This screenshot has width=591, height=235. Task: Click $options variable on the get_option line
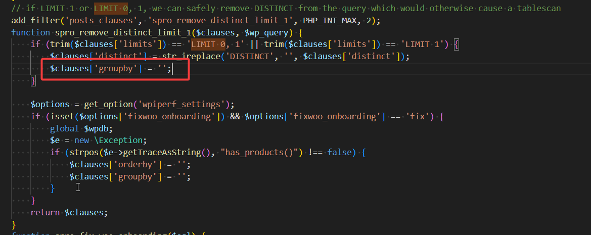tap(50, 104)
